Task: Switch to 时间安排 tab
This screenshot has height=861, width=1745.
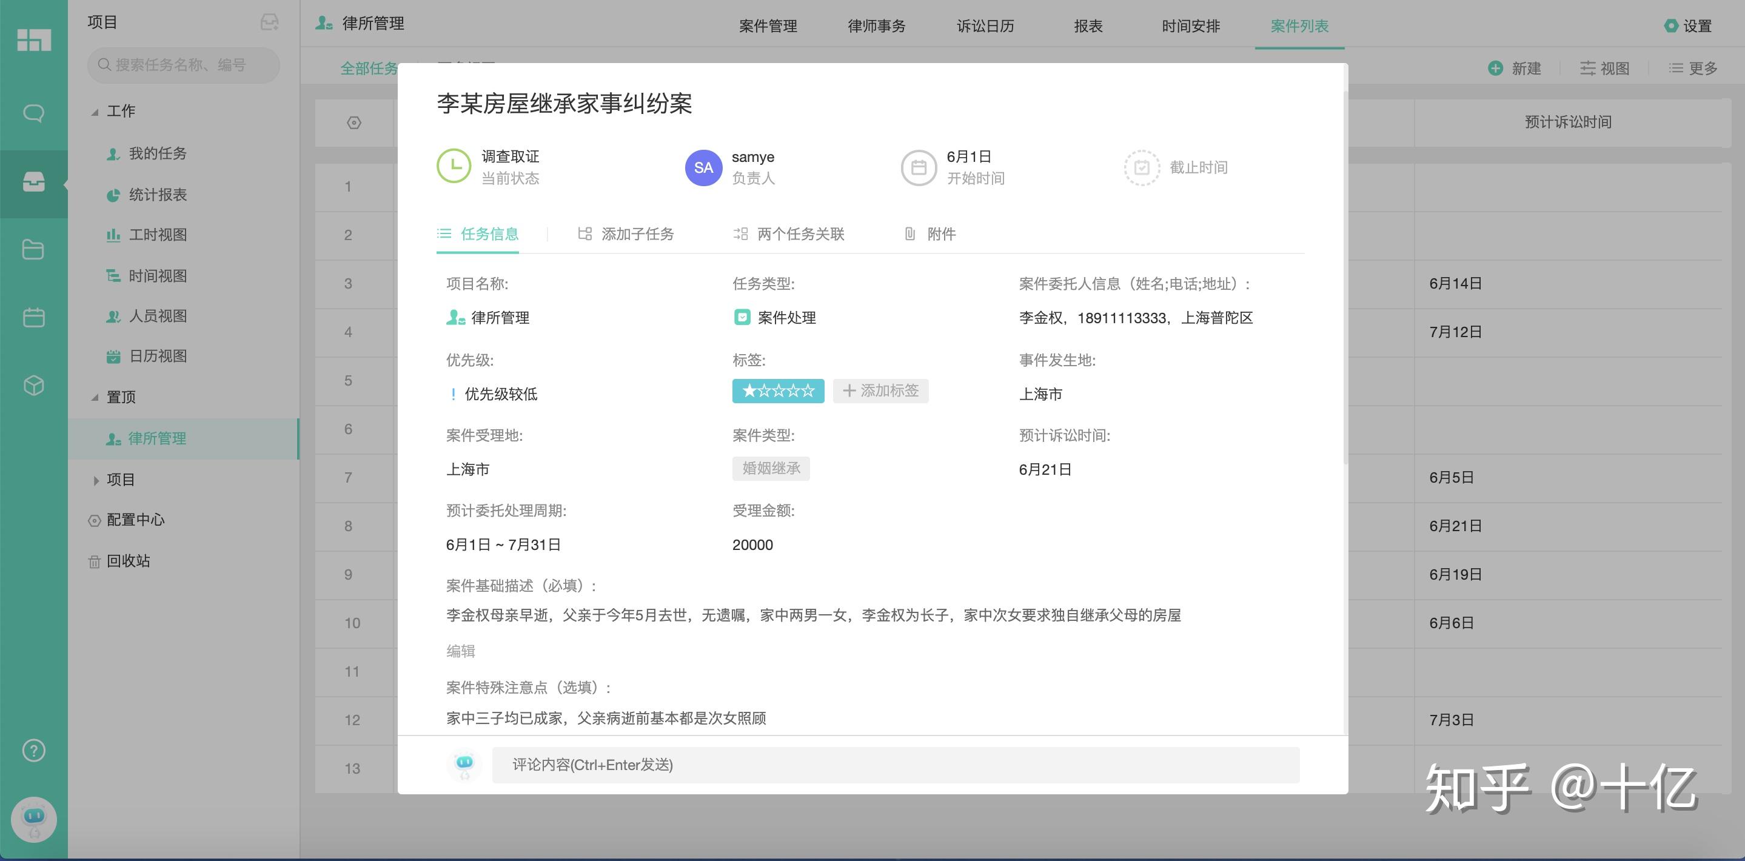Action: click(x=1190, y=25)
